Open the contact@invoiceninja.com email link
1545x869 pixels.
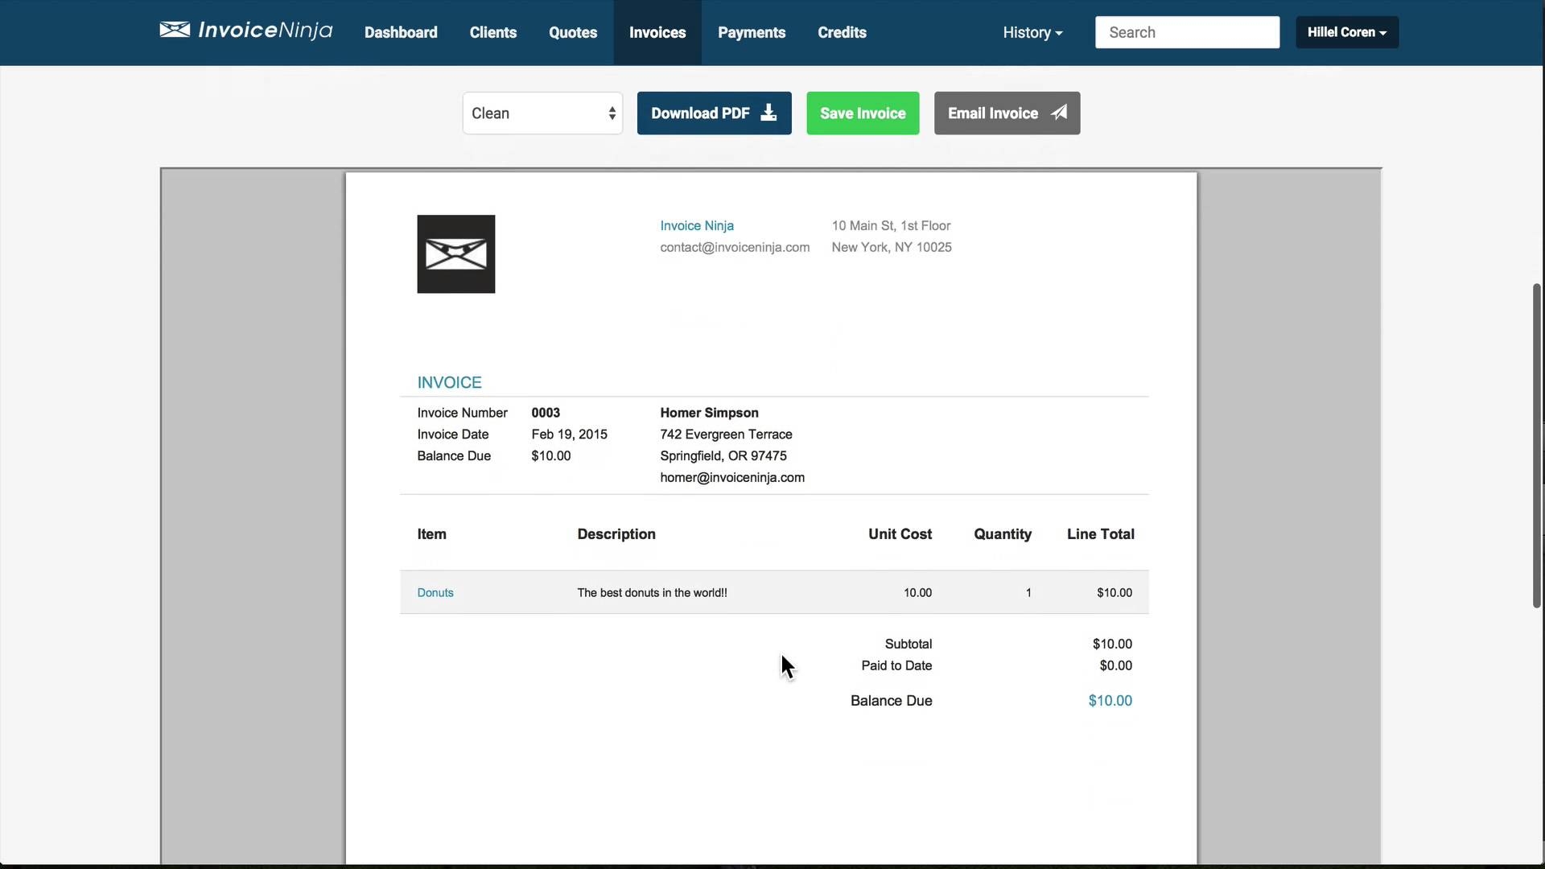coord(734,247)
